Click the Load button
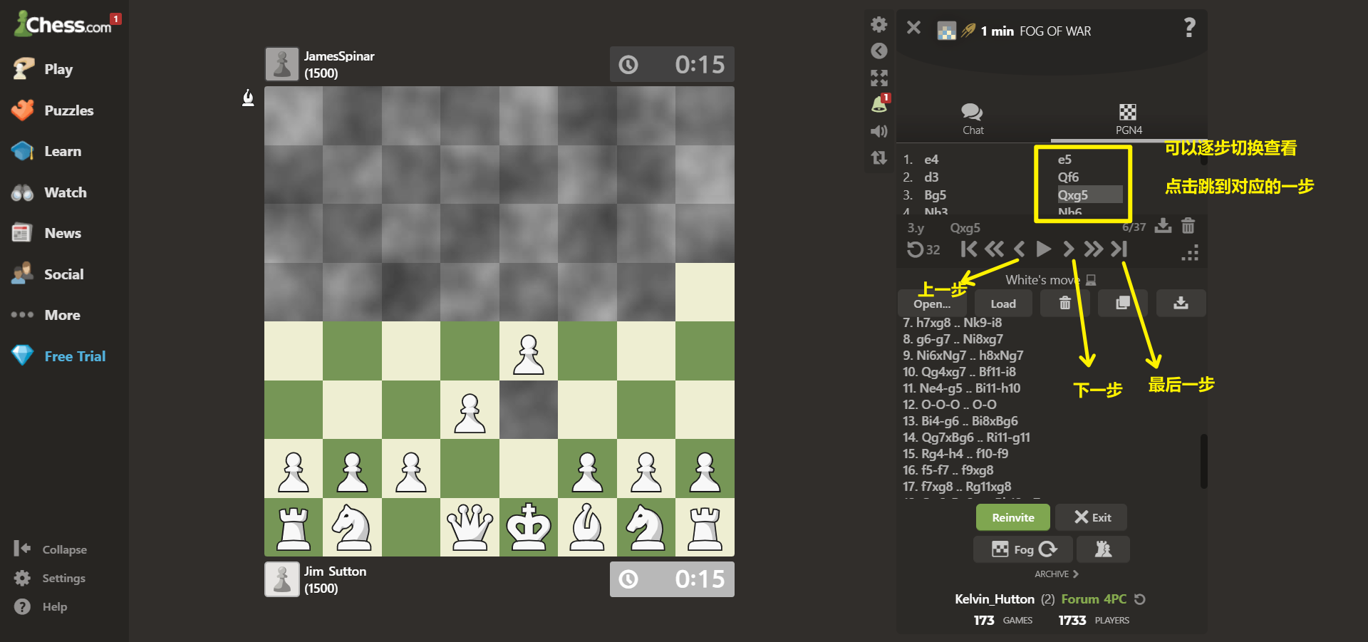This screenshot has height=642, width=1368. click(1003, 304)
